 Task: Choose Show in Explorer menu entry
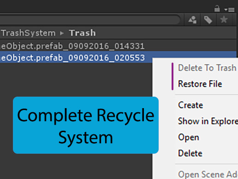pyautogui.click(x=208, y=121)
